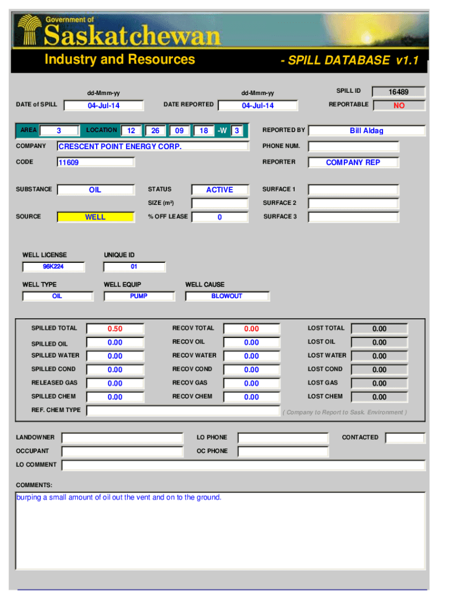Click the Reported By field

tap(366, 131)
